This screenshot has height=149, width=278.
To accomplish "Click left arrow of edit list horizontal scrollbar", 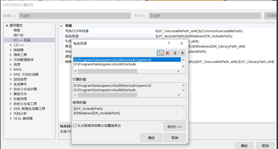I will (75, 71).
